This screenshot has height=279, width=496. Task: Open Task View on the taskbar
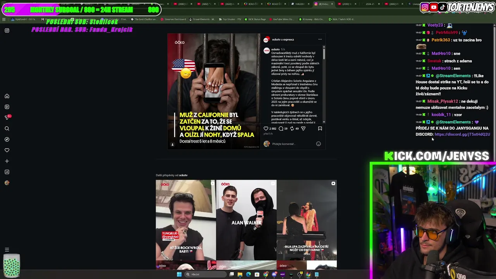[x=232, y=274]
